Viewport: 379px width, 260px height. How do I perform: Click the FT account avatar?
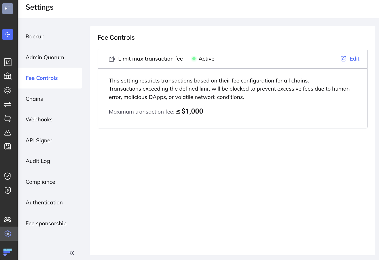click(x=8, y=9)
